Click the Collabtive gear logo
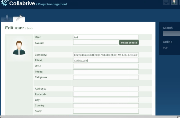Screen dimensions: 180x118 point(5,2)
